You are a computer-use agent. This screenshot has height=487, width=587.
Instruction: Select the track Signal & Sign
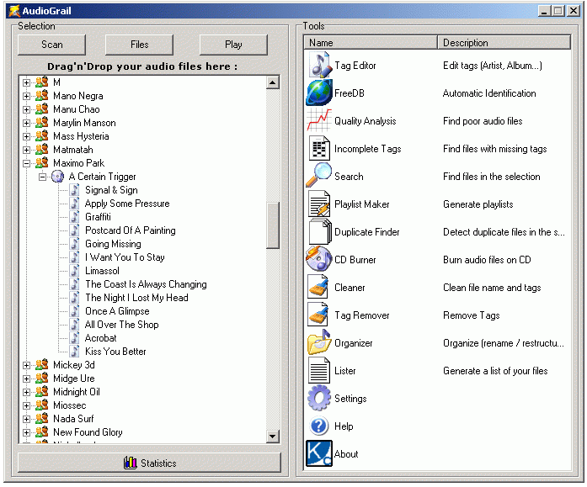point(111,190)
